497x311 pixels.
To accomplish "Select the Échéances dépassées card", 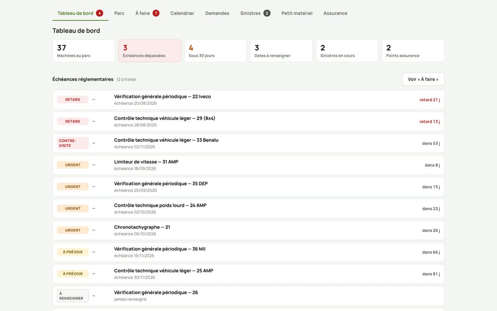I will pos(150,51).
